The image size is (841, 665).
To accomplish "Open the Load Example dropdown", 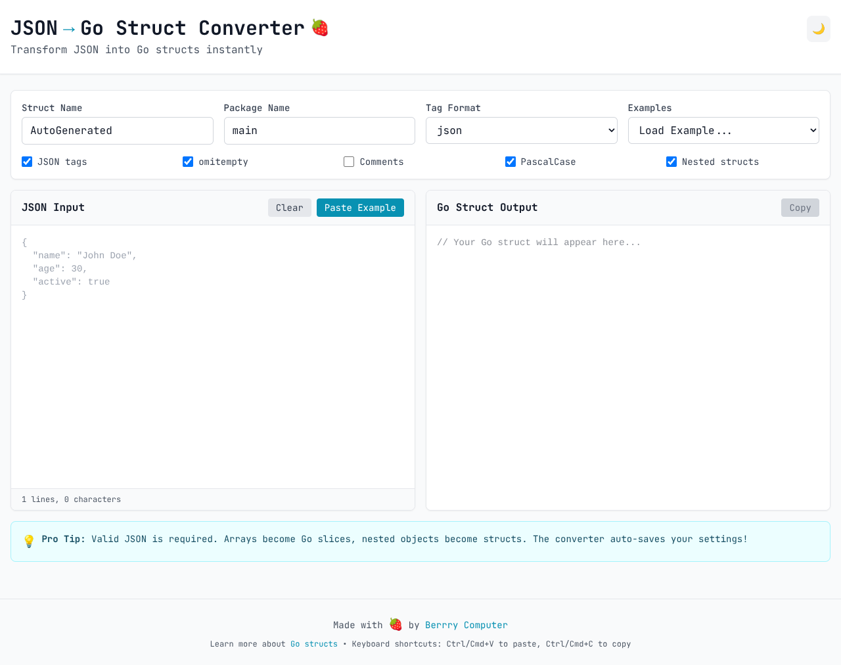I will point(723,130).
